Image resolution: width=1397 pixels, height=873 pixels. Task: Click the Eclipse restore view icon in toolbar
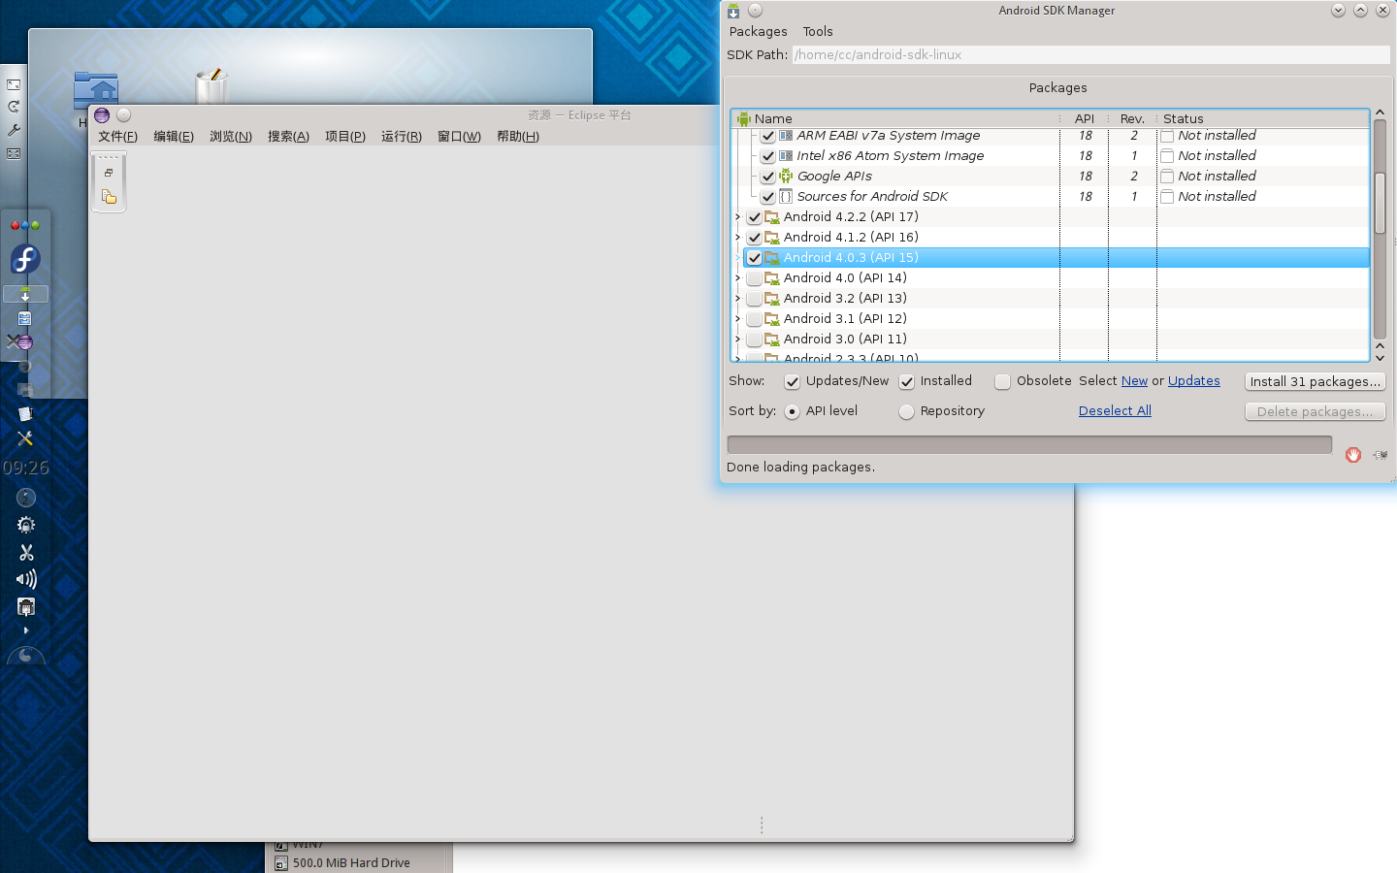point(109,172)
